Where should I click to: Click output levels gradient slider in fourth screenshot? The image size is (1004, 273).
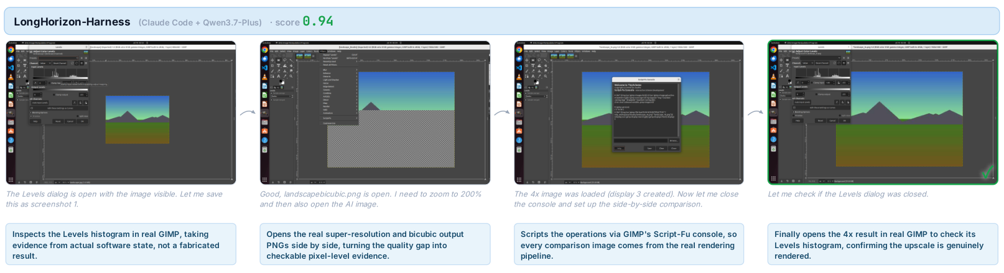pyautogui.click(x=823, y=90)
